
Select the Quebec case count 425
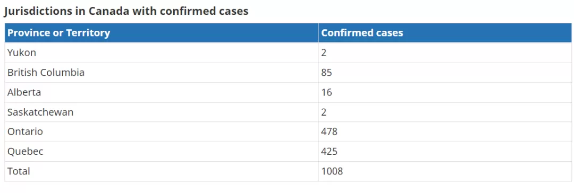pyautogui.click(x=329, y=151)
